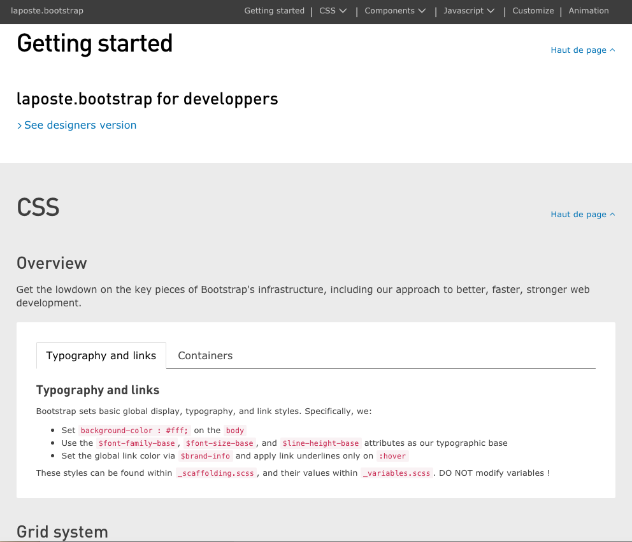Click Haut de page link beside Getting started

pyautogui.click(x=583, y=50)
